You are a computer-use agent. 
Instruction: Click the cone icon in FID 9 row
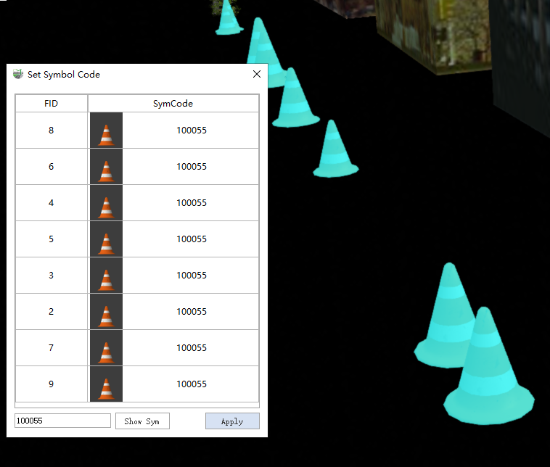pos(106,385)
